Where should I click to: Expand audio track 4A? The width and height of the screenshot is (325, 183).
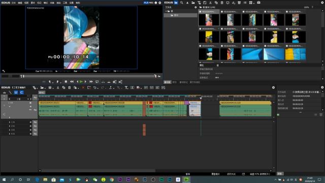click(x=9, y=134)
